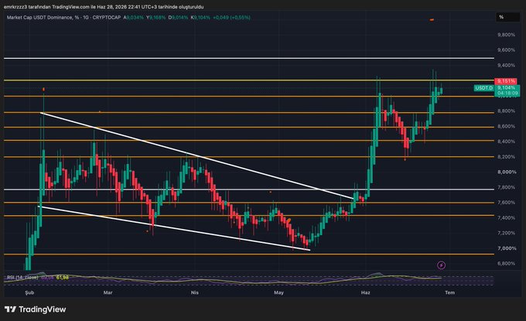Click the A9,034% open value
The image size is (526, 321).
133,18
